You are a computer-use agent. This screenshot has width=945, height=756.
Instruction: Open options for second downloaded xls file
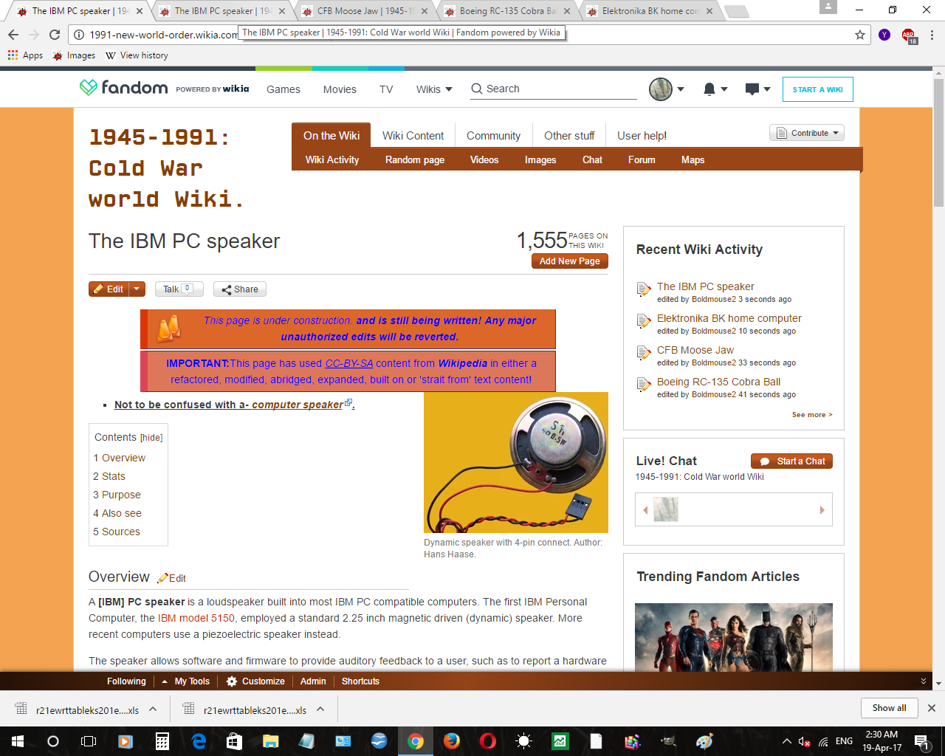tap(320, 709)
